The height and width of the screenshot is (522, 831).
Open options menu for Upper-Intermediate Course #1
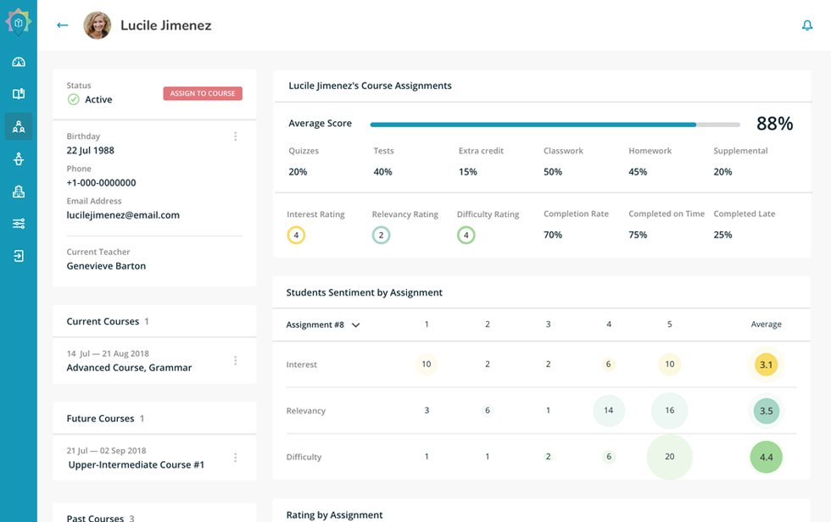(235, 457)
